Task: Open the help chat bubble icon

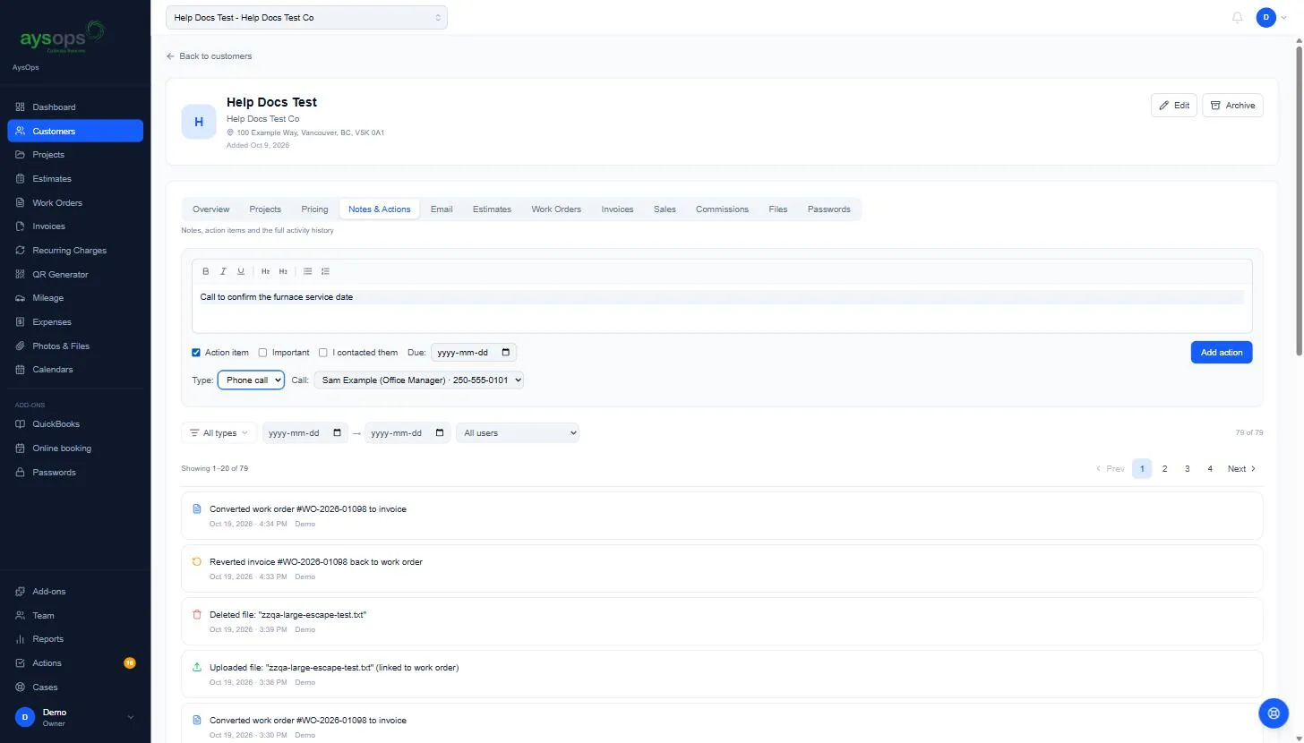Action: point(1273,713)
